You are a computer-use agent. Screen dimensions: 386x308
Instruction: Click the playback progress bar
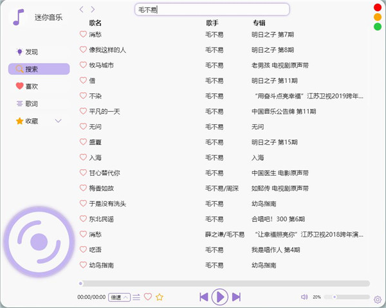[225, 284]
